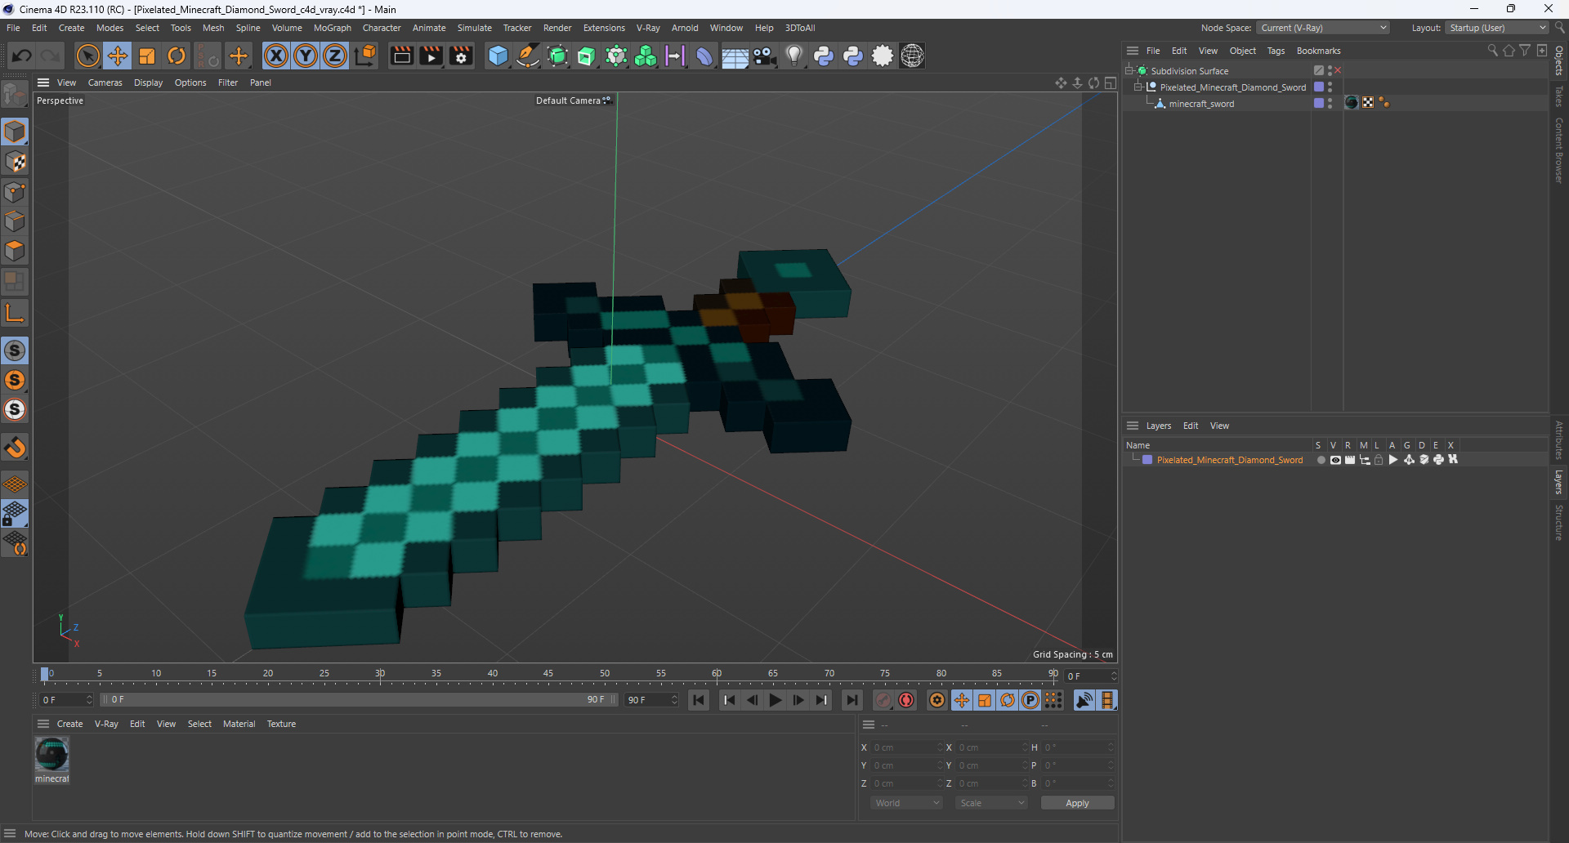Open viewport Cameras menu
This screenshot has width=1569, height=843.
105,83
